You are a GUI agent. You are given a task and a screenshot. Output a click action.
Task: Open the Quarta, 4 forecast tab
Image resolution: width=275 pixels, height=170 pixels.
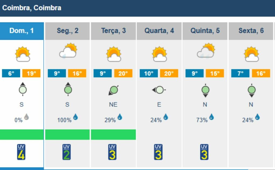159,31
